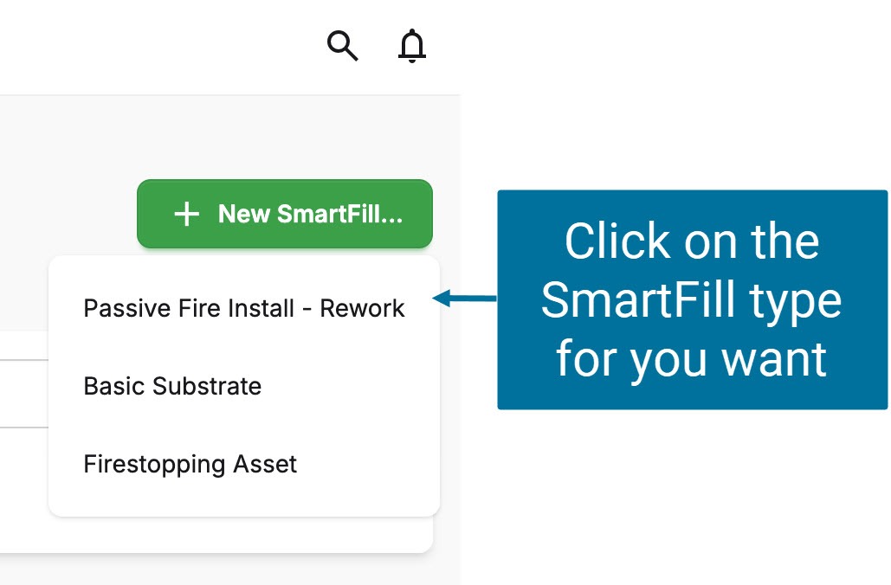891x585 pixels.
Task: Click the "Asset" word in the last menu entry
Action: tap(265, 464)
